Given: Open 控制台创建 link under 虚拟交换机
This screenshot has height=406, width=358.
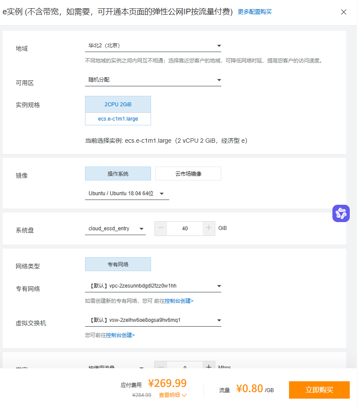Looking at the screenshot, I should point(121,335).
